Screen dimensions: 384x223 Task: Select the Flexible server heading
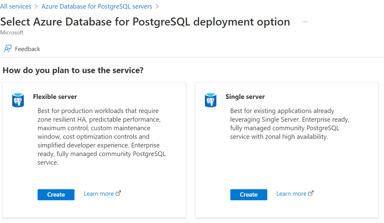55,97
